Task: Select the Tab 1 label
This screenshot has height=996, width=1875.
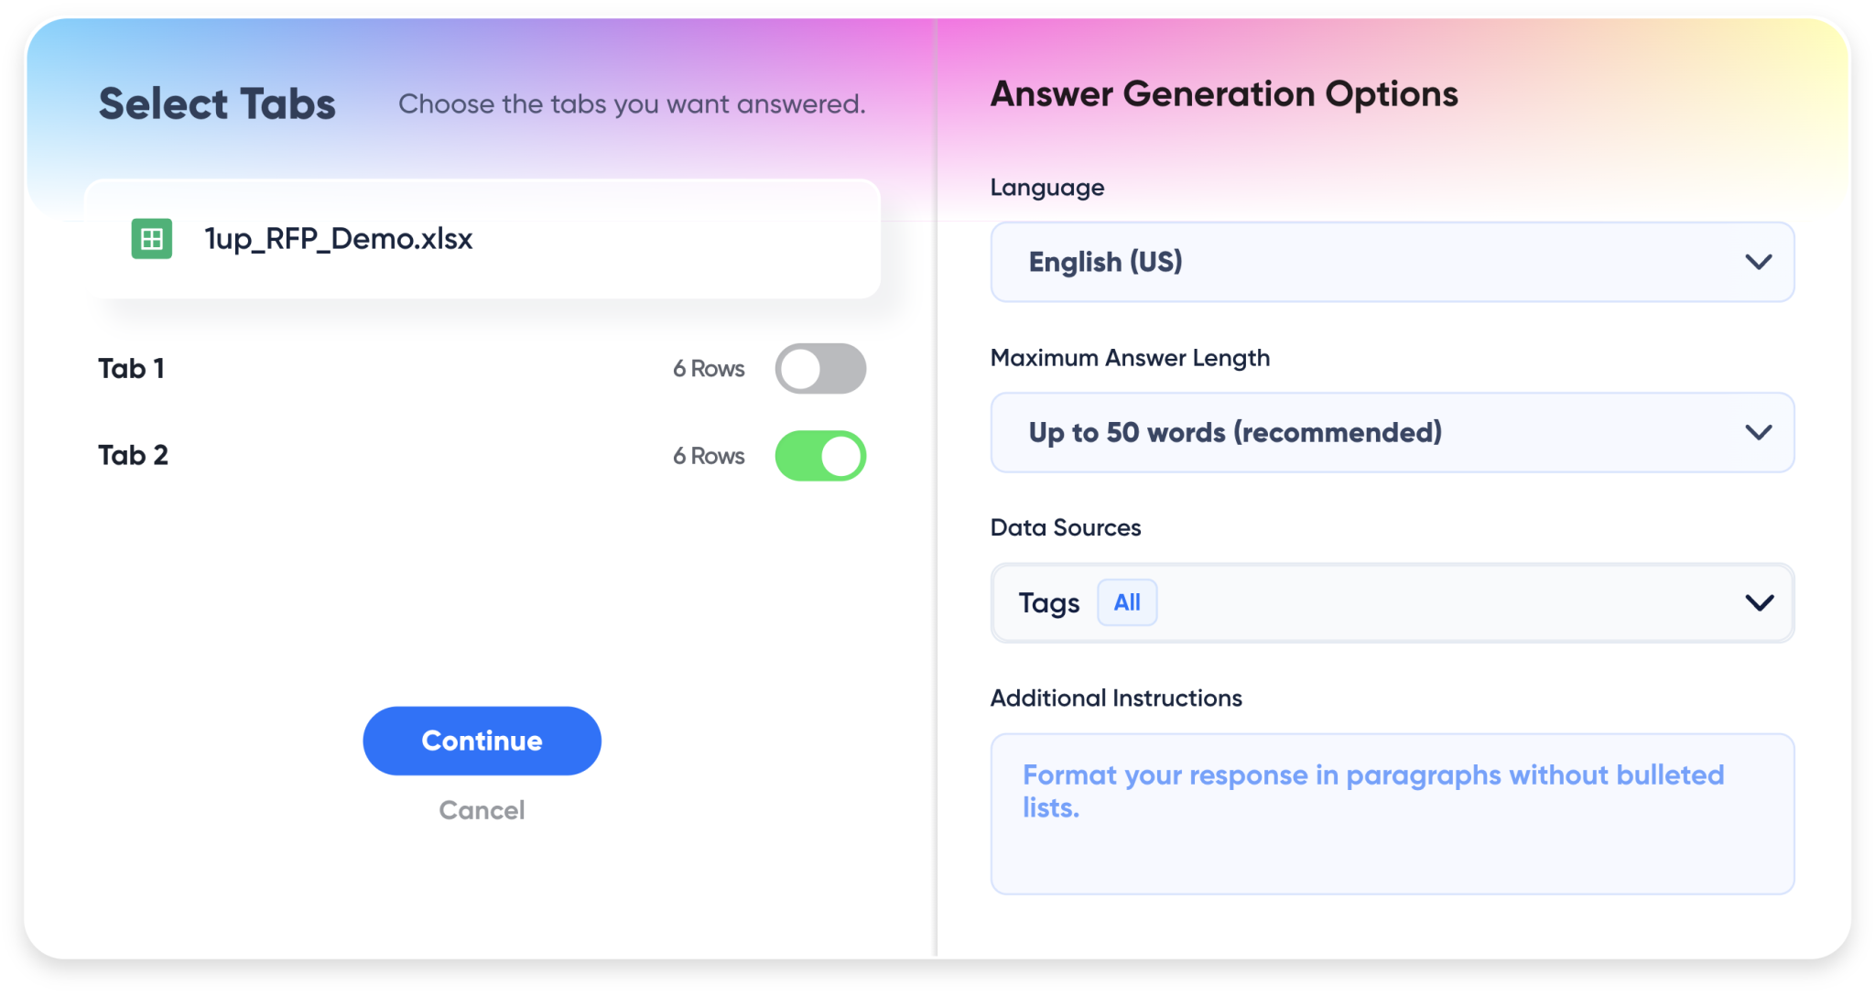Action: tap(132, 368)
